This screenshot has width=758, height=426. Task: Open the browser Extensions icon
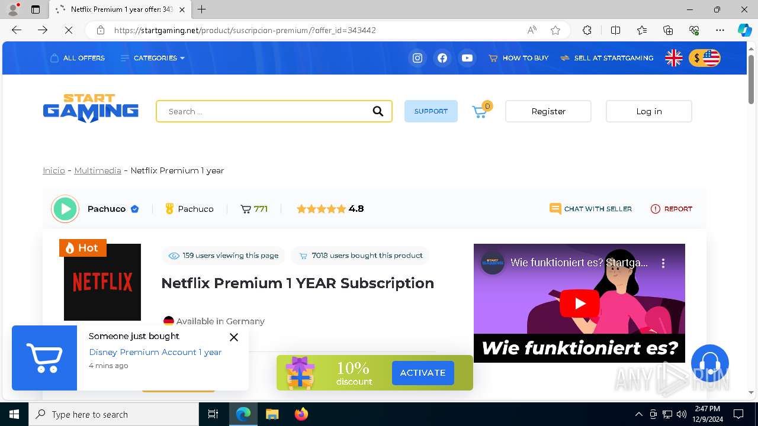587,30
